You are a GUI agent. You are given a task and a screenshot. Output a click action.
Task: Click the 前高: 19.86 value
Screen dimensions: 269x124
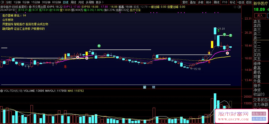[125, 7]
